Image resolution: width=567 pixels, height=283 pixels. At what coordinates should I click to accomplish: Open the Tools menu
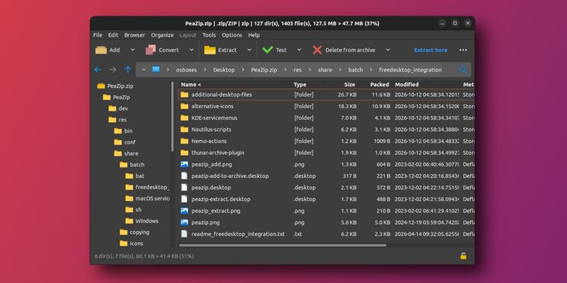tap(209, 35)
